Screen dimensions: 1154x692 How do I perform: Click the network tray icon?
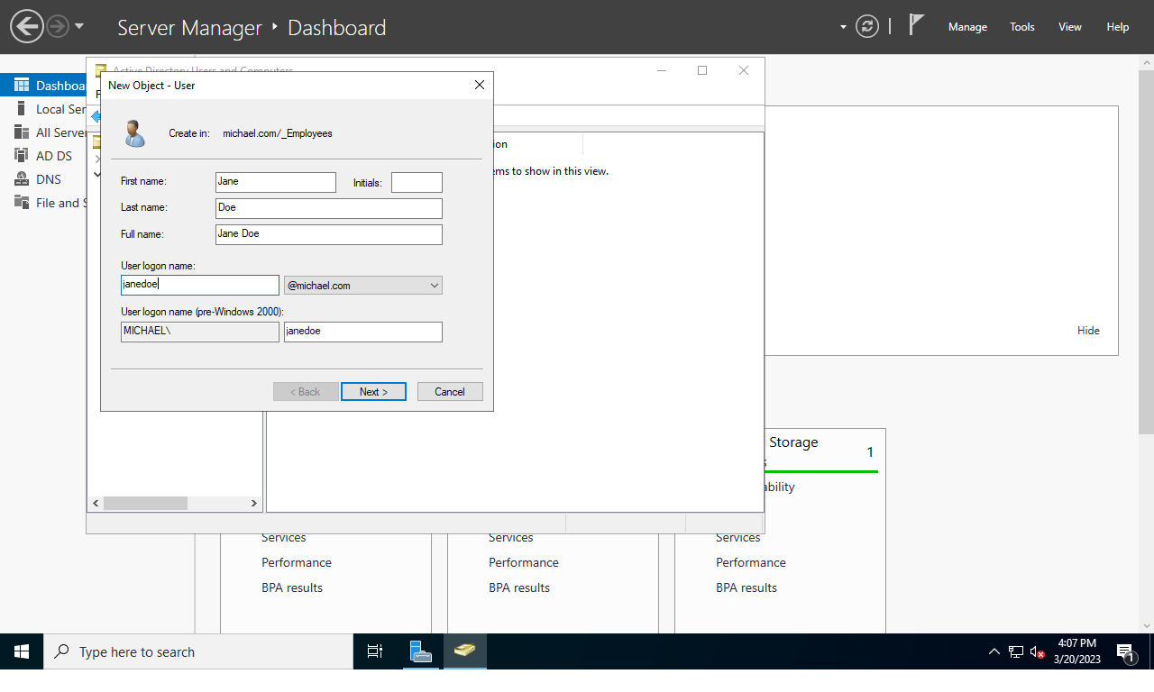point(1016,651)
